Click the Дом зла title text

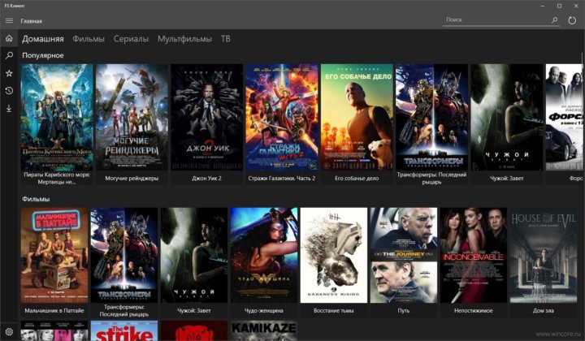(x=543, y=310)
